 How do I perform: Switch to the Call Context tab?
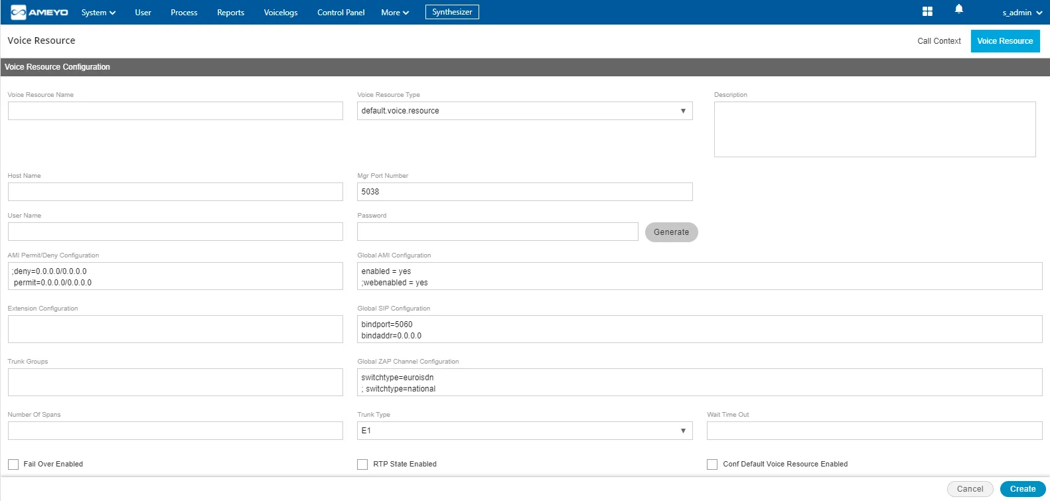coord(939,41)
